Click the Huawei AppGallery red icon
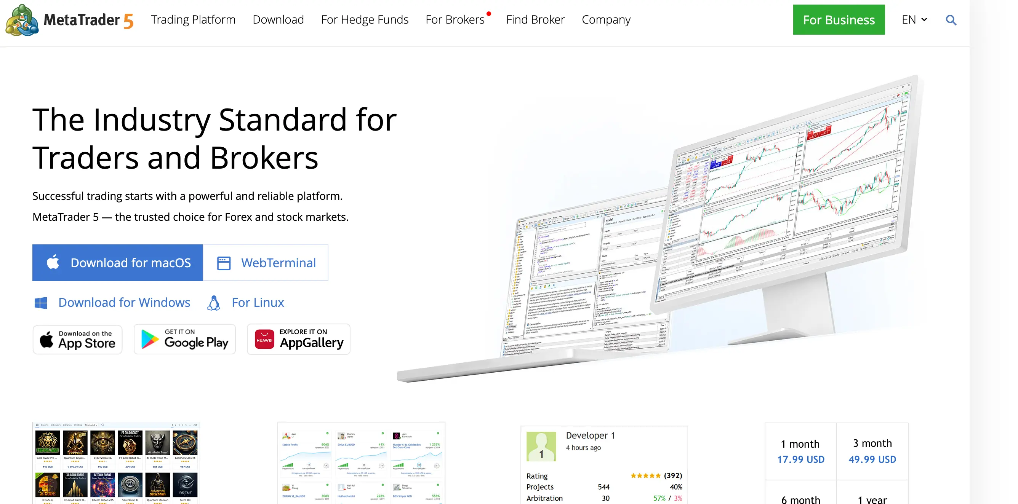The height and width of the screenshot is (504, 1018). pyautogui.click(x=264, y=339)
